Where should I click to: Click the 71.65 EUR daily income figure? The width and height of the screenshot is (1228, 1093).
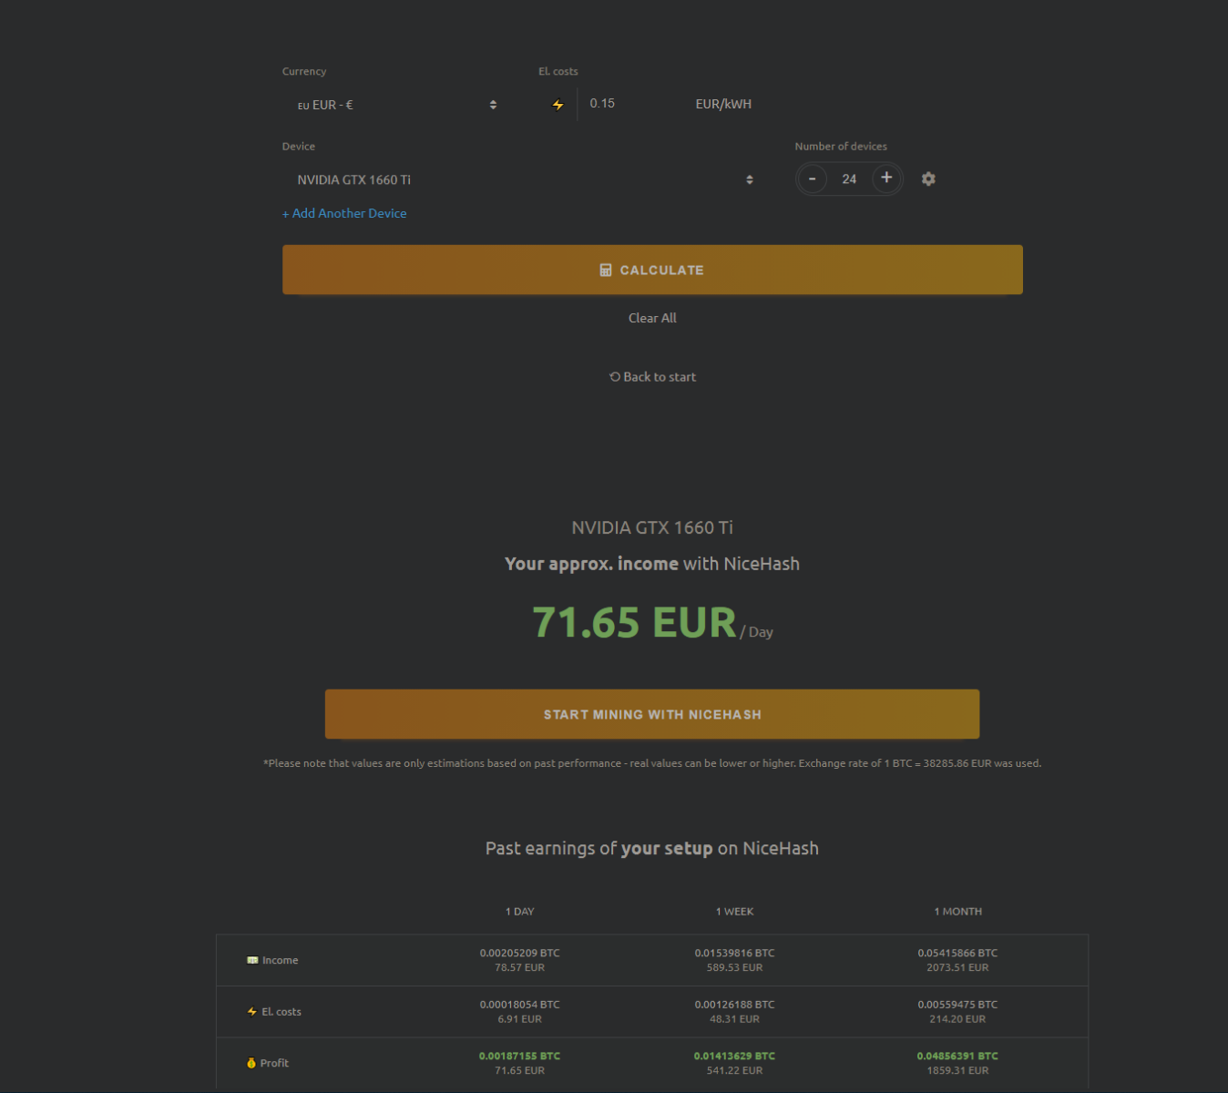[634, 623]
